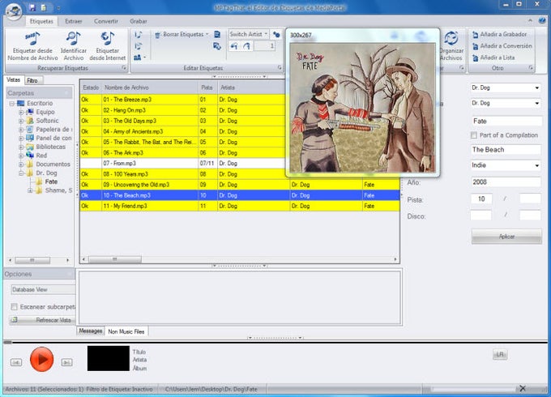Click the LR button in player
Screen dimensions: 551x397
(x=500, y=355)
